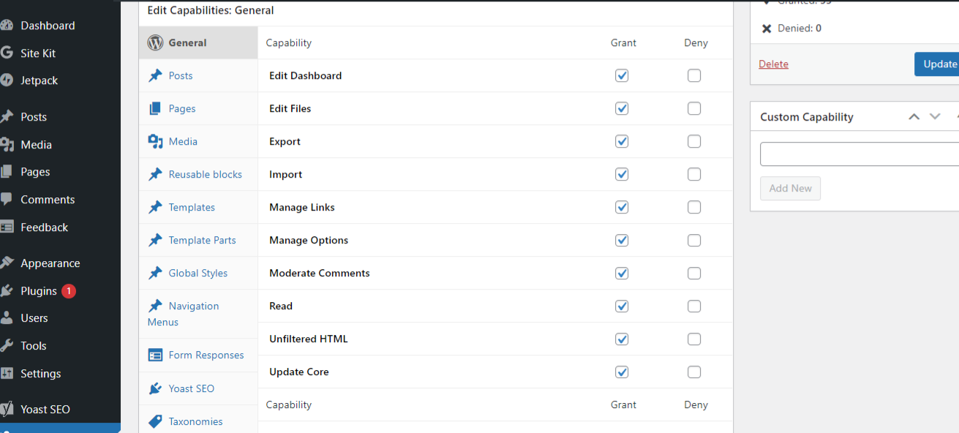Move Custom Capability panel down
959x433 pixels.
pos(935,116)
